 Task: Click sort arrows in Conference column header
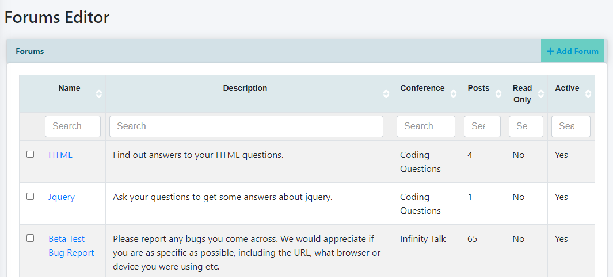(x=454, y=94)
